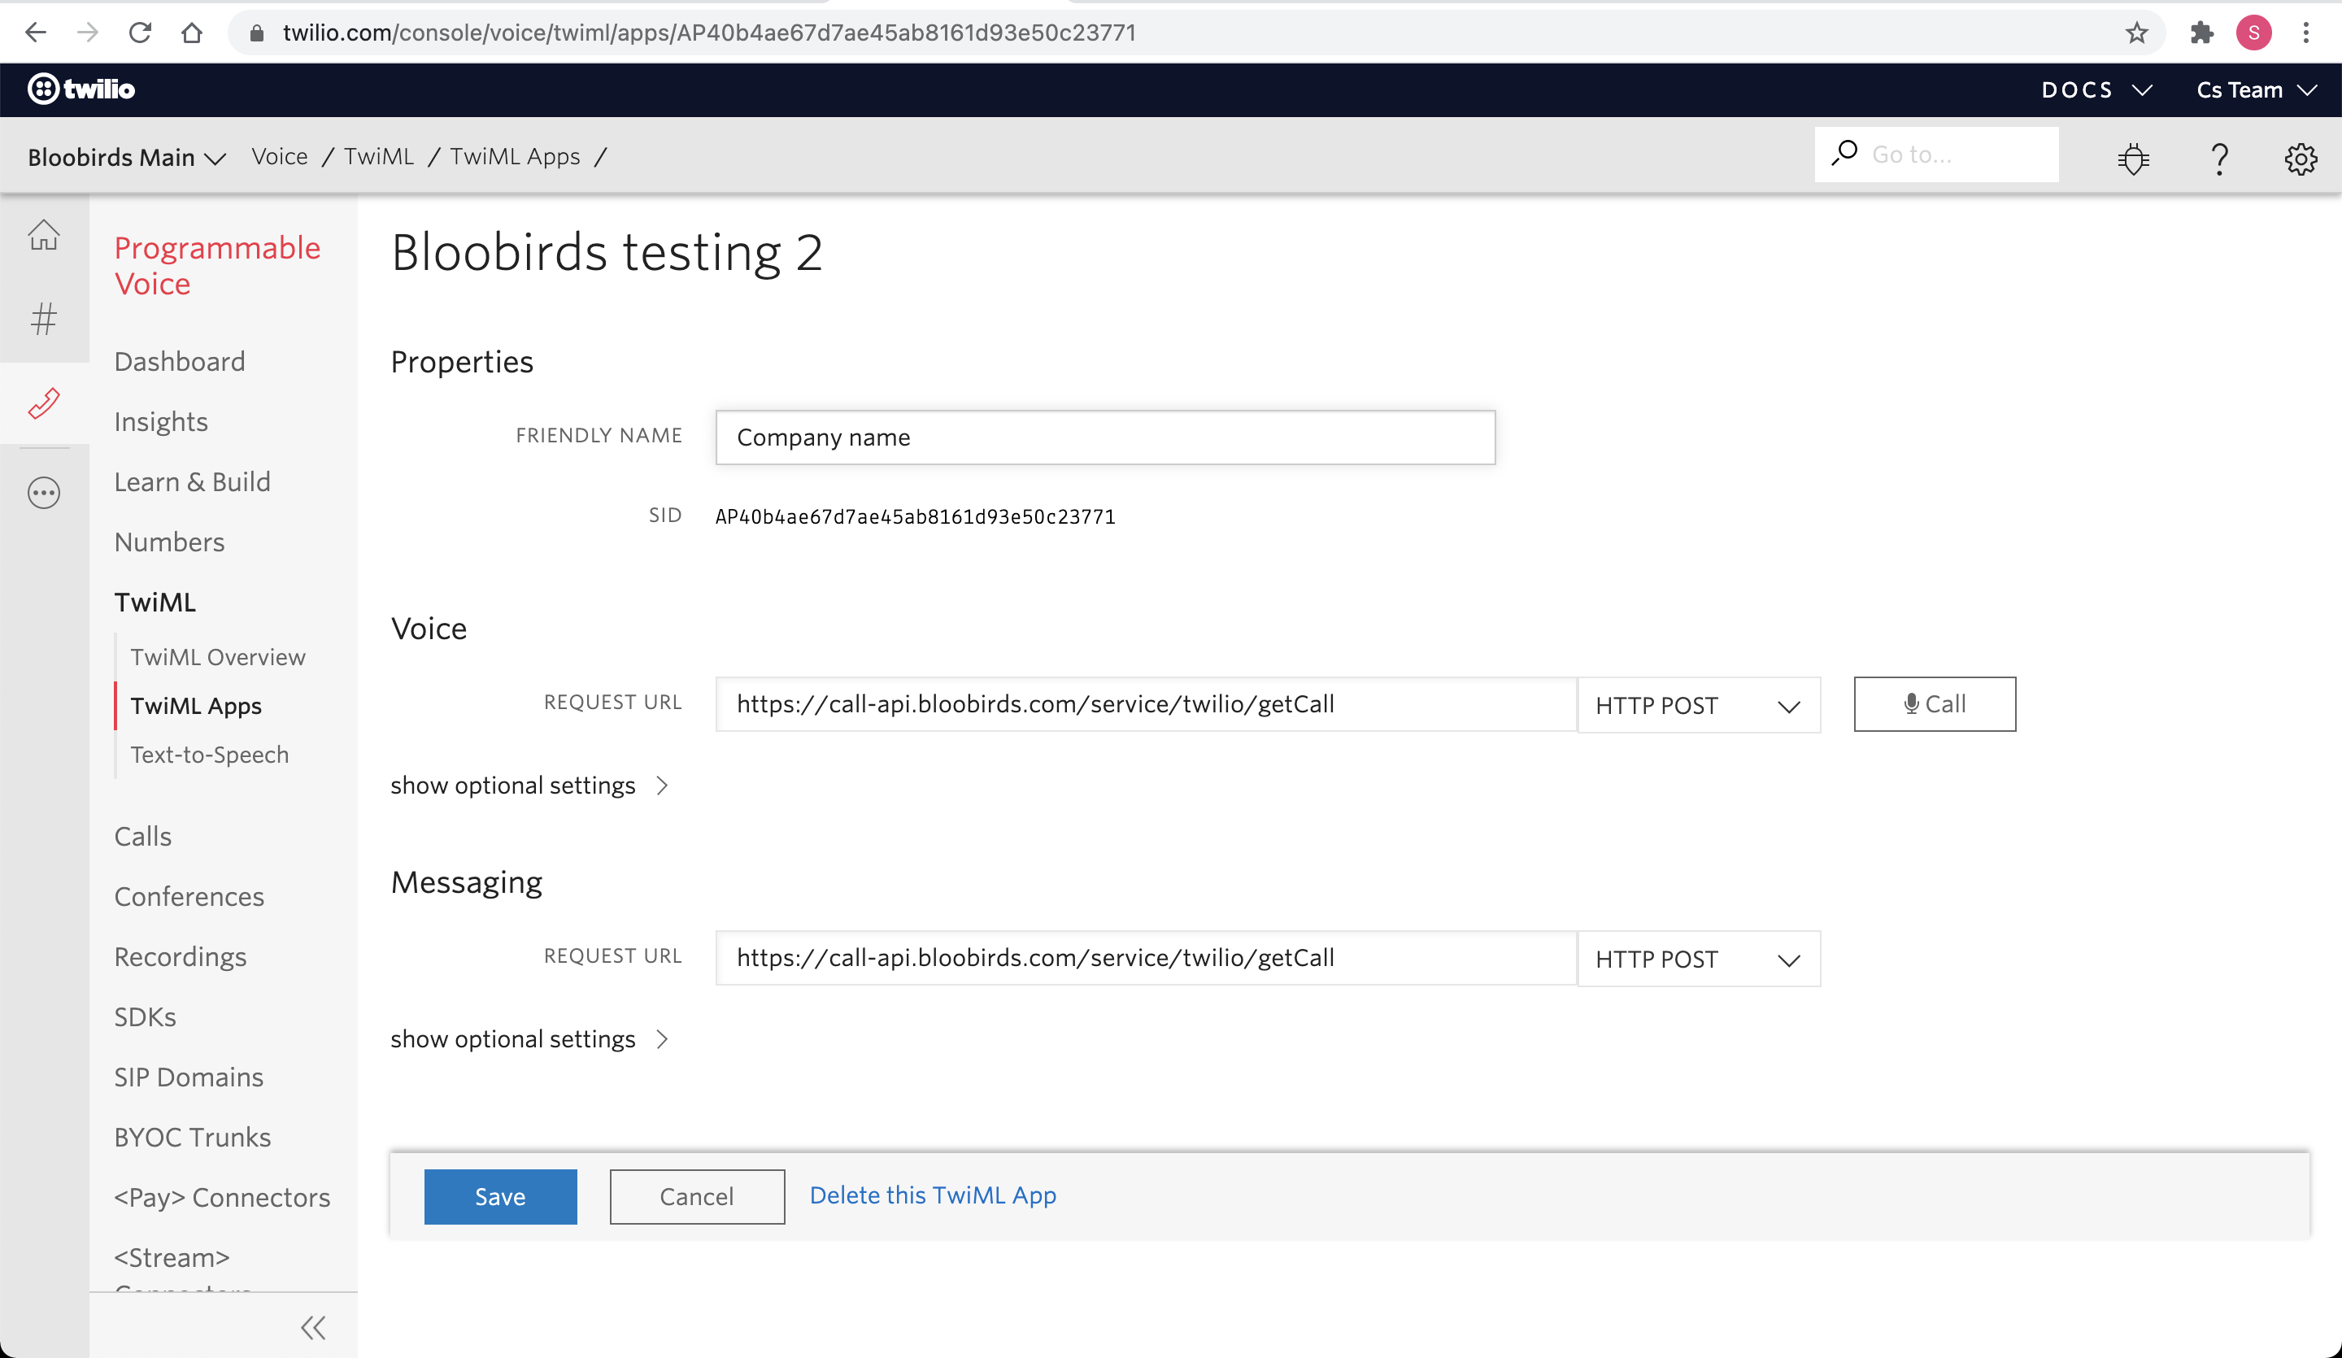Click the Twilio logo
Viewport: 2342px width, 1358px height.
(81, 89)
